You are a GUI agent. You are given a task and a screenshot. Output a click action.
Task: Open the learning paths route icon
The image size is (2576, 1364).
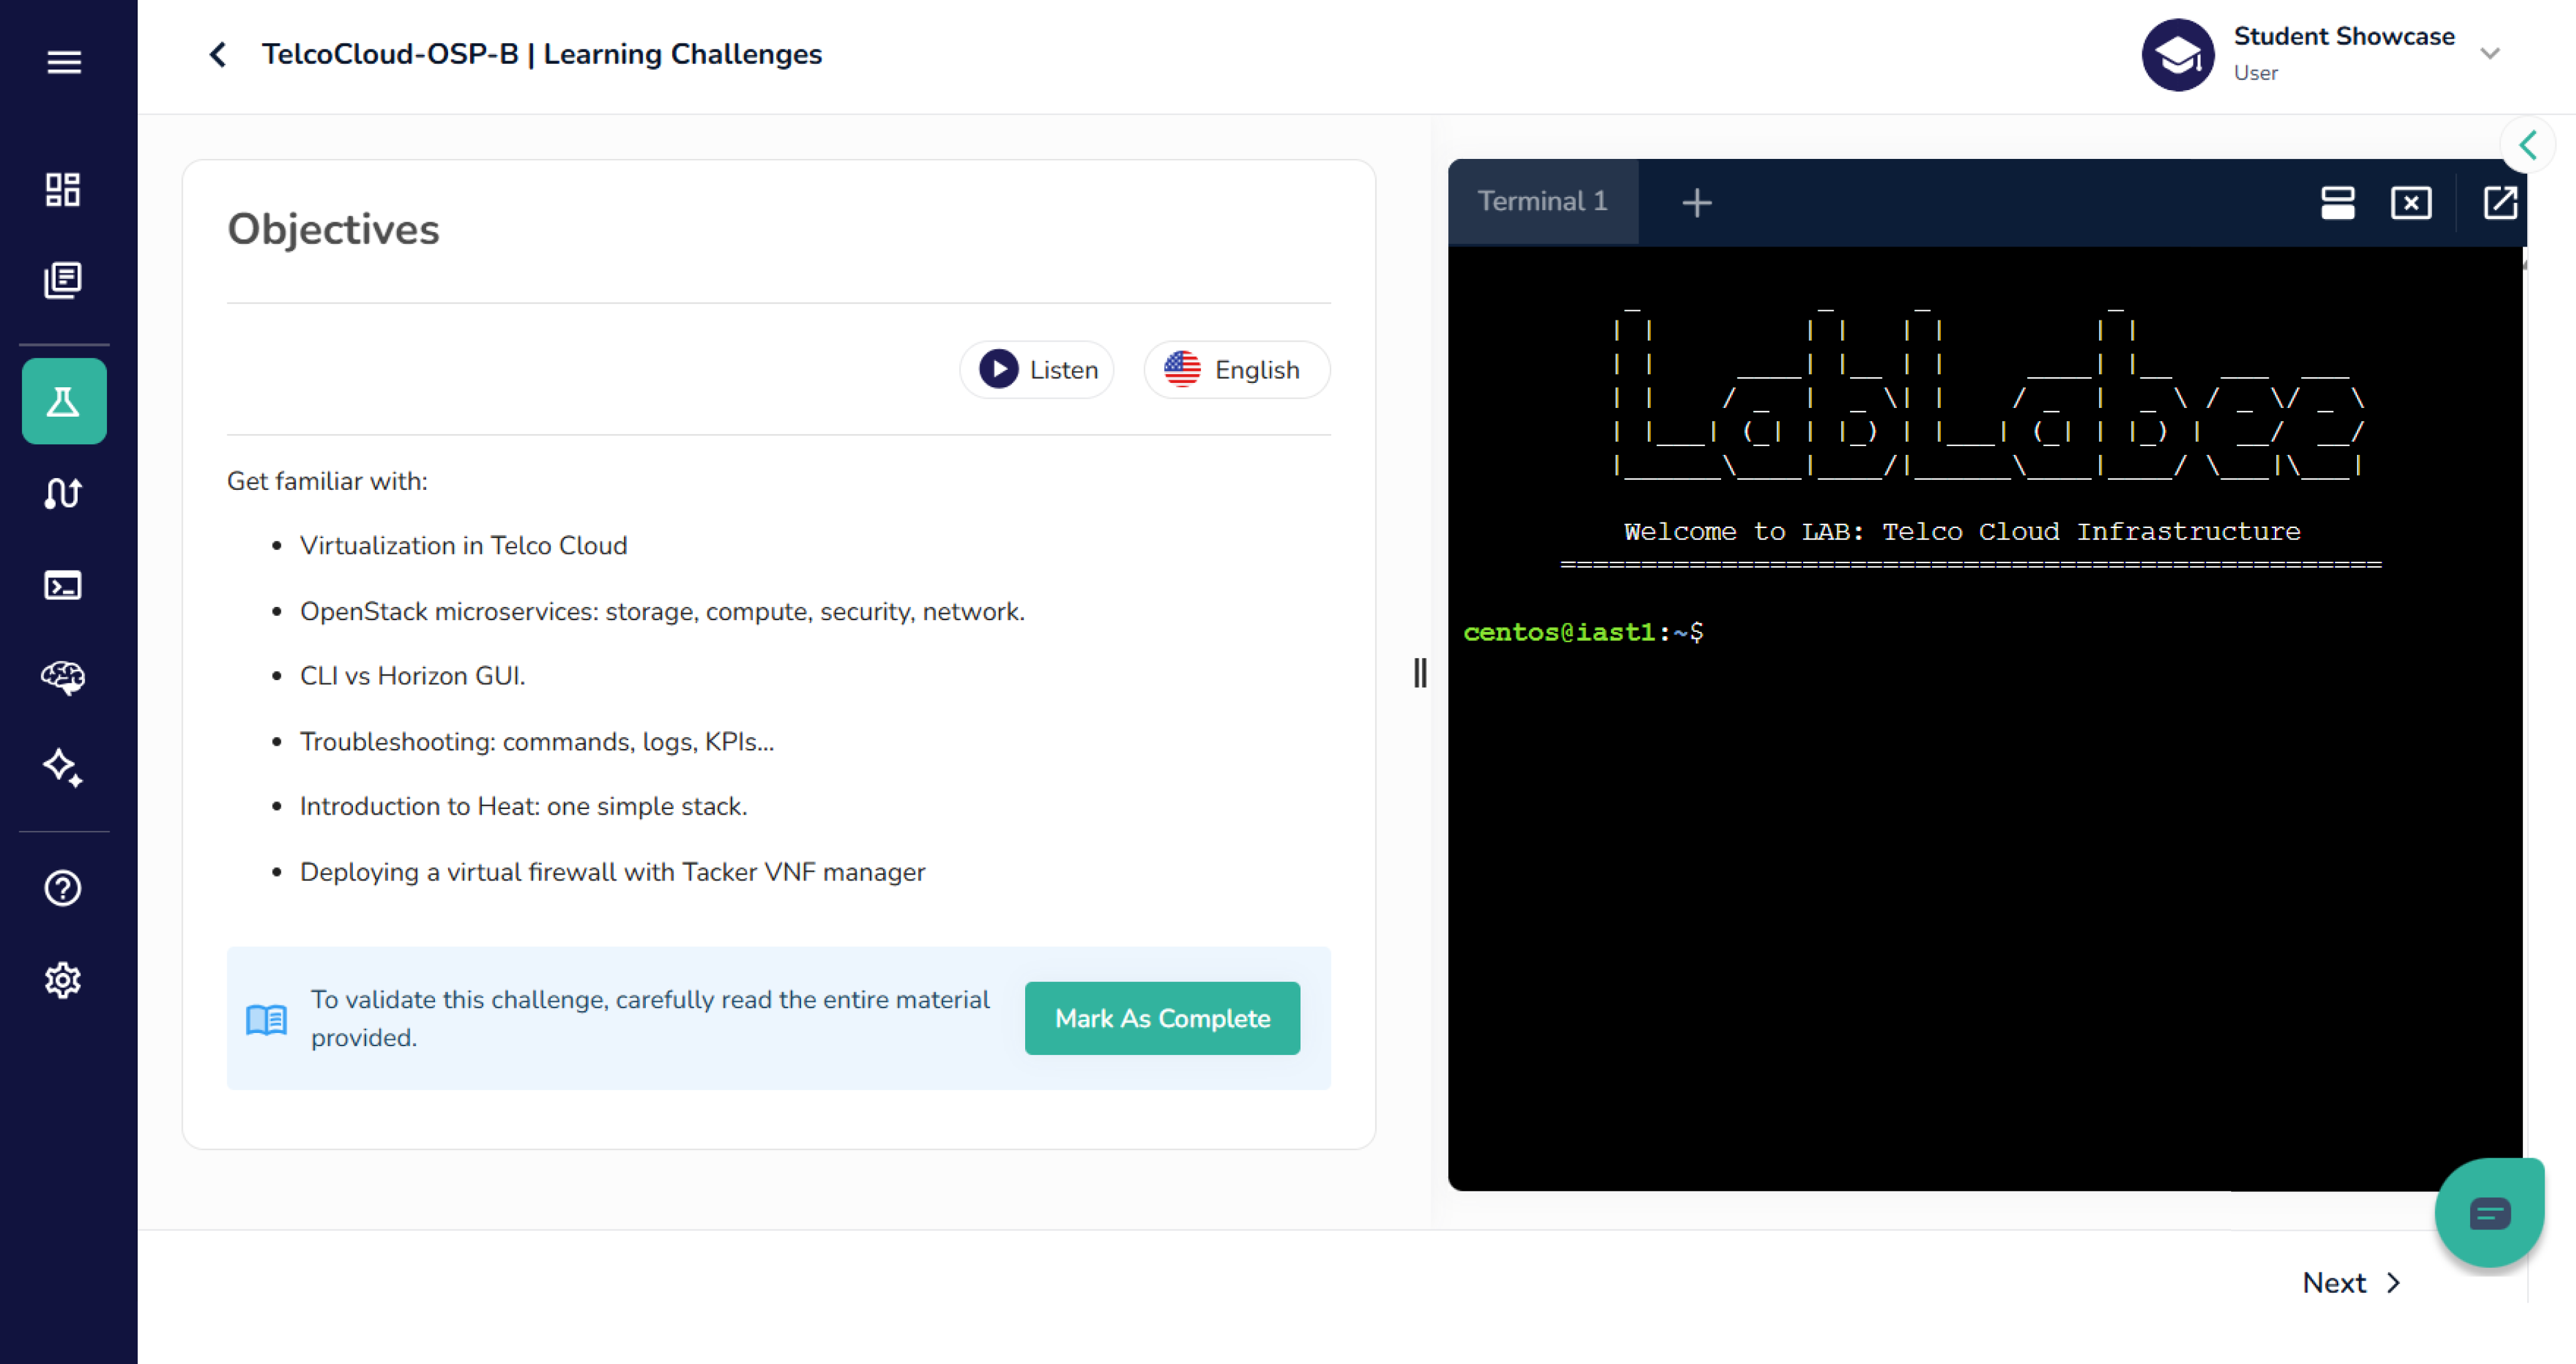[x=63, y=494]
